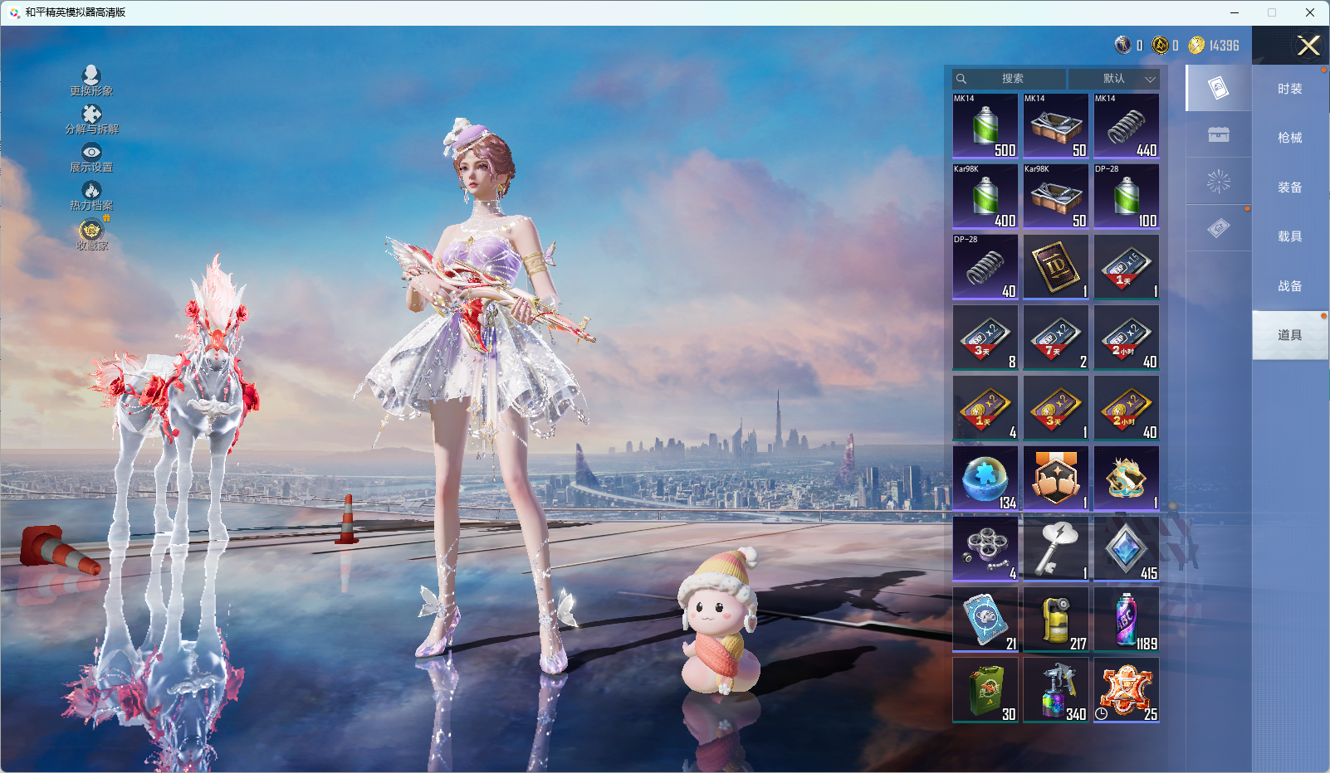Click the emulator app icon in title bar
The image size is (1330, 773).
pyautogui.click(x=14, y=12)
